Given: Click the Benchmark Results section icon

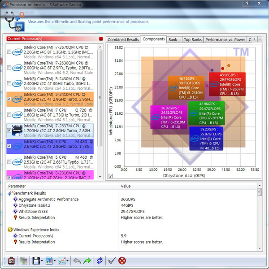Looking at the screenshot, I should click(x=10, y=193).
